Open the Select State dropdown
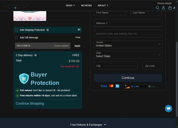The height and width of the screenshot is (128, 178). click(128, 55)
